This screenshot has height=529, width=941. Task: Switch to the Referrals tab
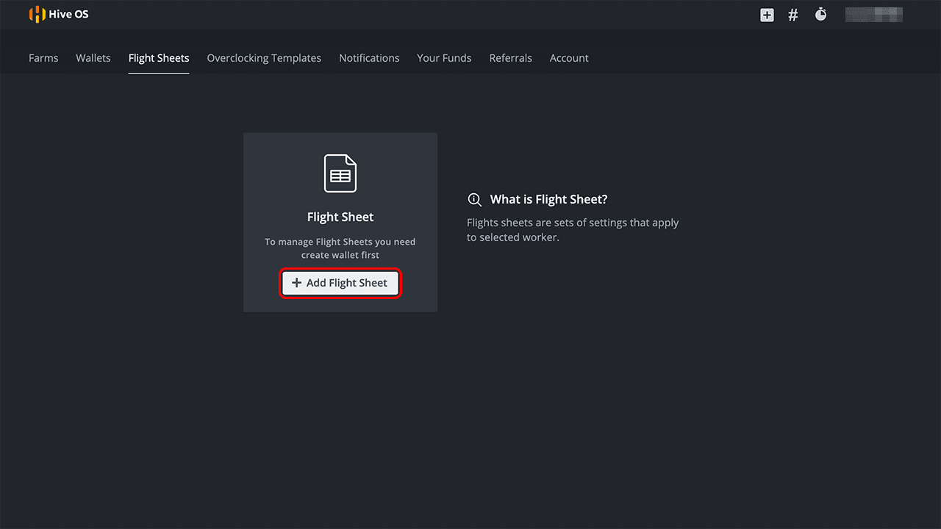click(x=510, y=58)
